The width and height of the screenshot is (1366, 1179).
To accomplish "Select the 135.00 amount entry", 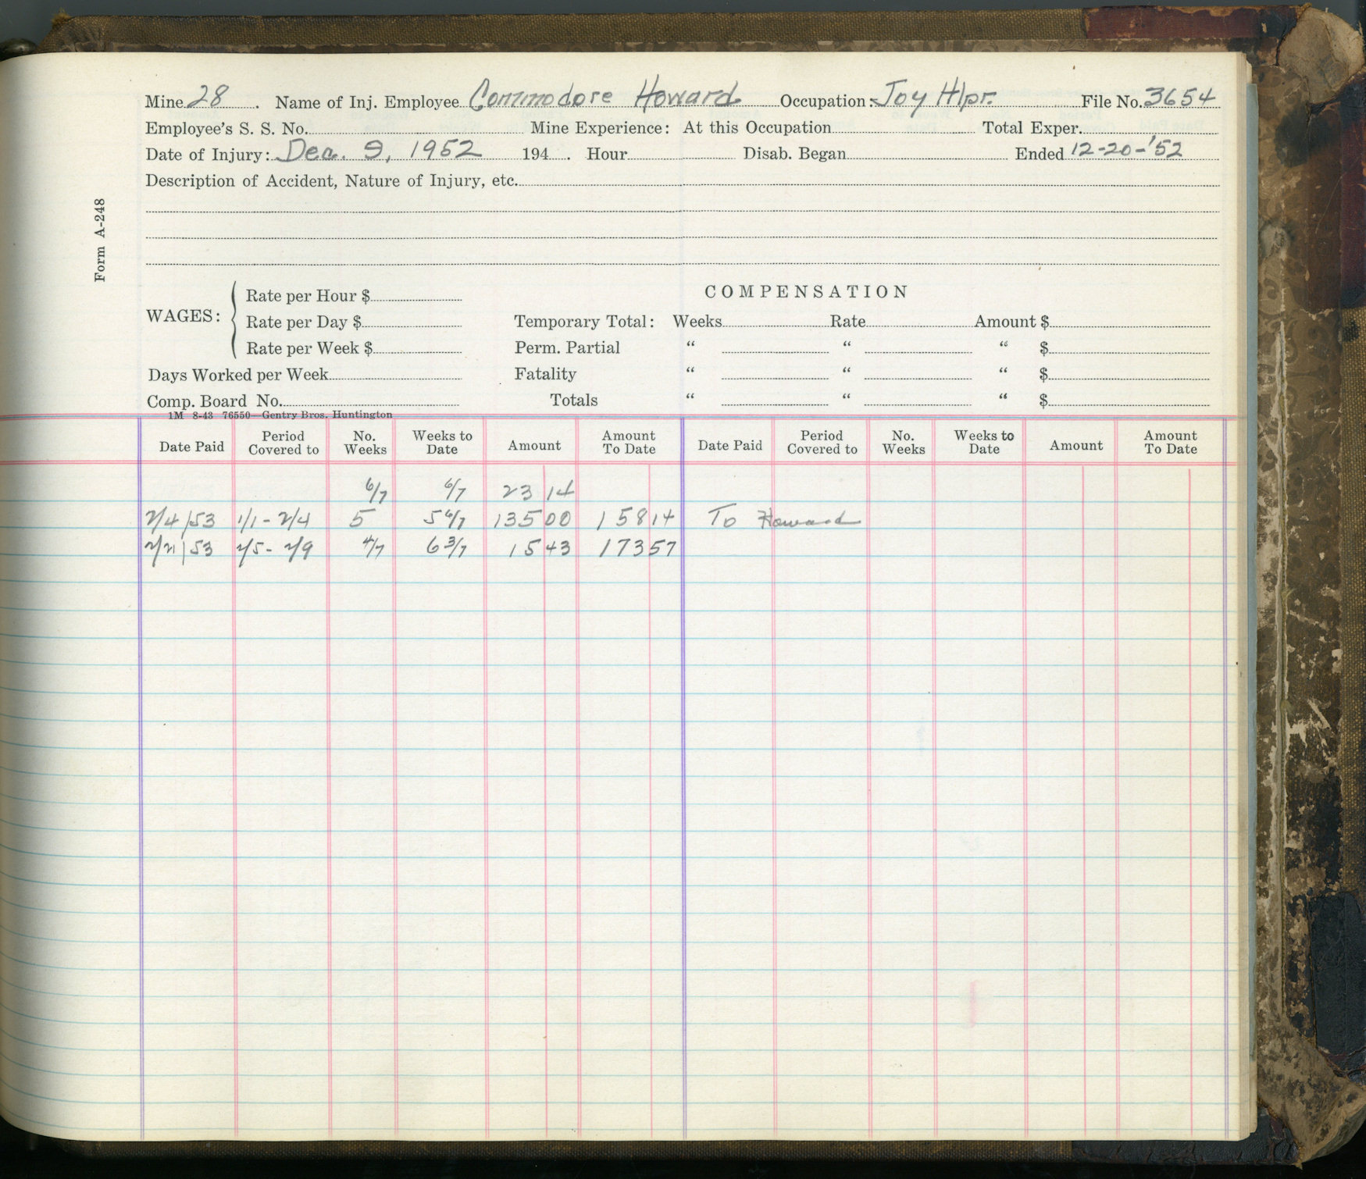I will click(x=531, y=519).
